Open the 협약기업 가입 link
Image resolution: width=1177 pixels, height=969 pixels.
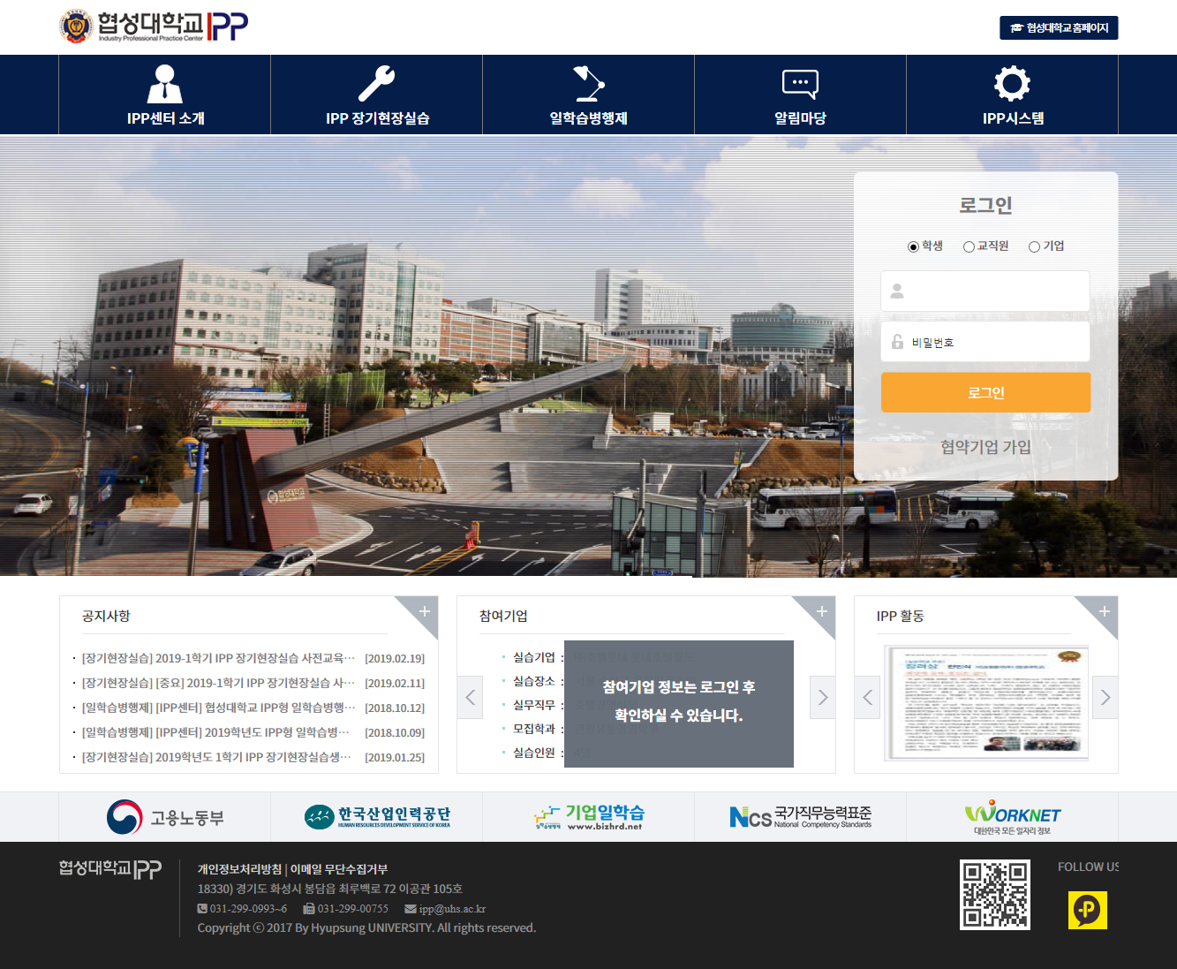coord(985,447)
